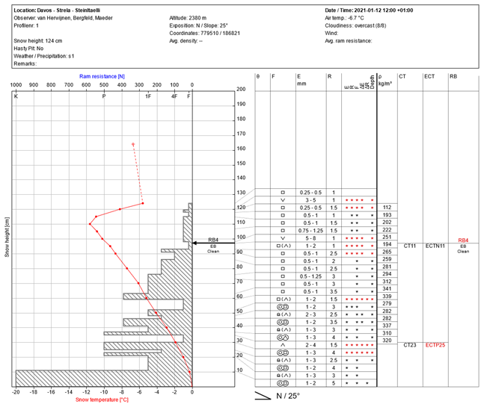Select the CT11 compression test entry

point(409,245)
